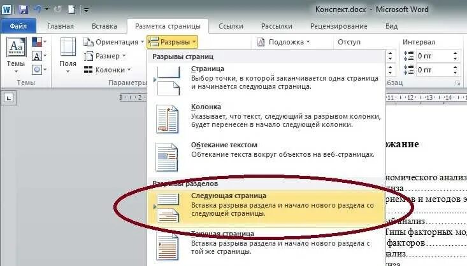
Task: Create new document using the blank page icon
Action: (71, 10)
